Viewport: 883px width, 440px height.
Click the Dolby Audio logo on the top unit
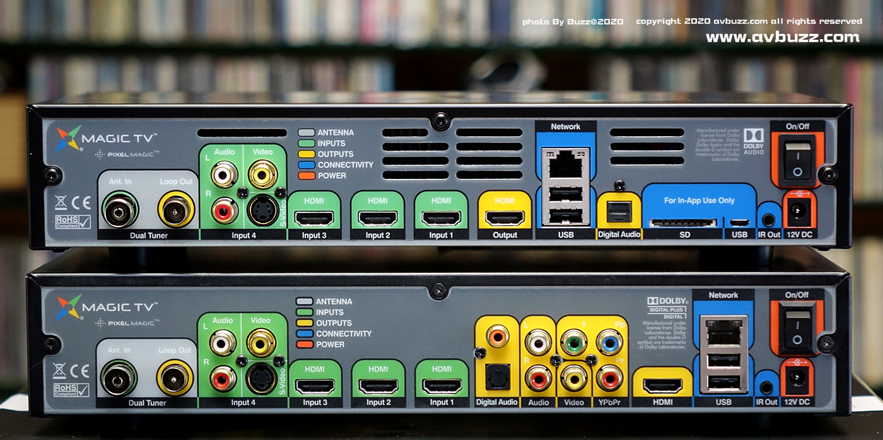point(753,141)
